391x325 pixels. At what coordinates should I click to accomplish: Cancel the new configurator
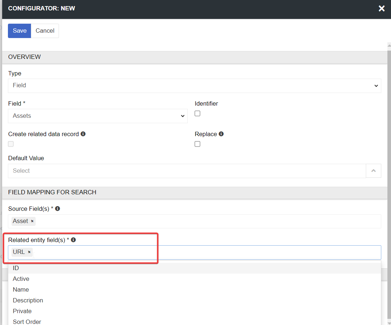45,31
